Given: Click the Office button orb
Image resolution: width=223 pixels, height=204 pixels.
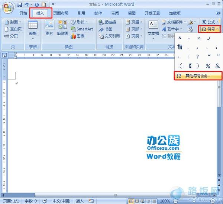Looking at the screenshot, I should point(8,8).
